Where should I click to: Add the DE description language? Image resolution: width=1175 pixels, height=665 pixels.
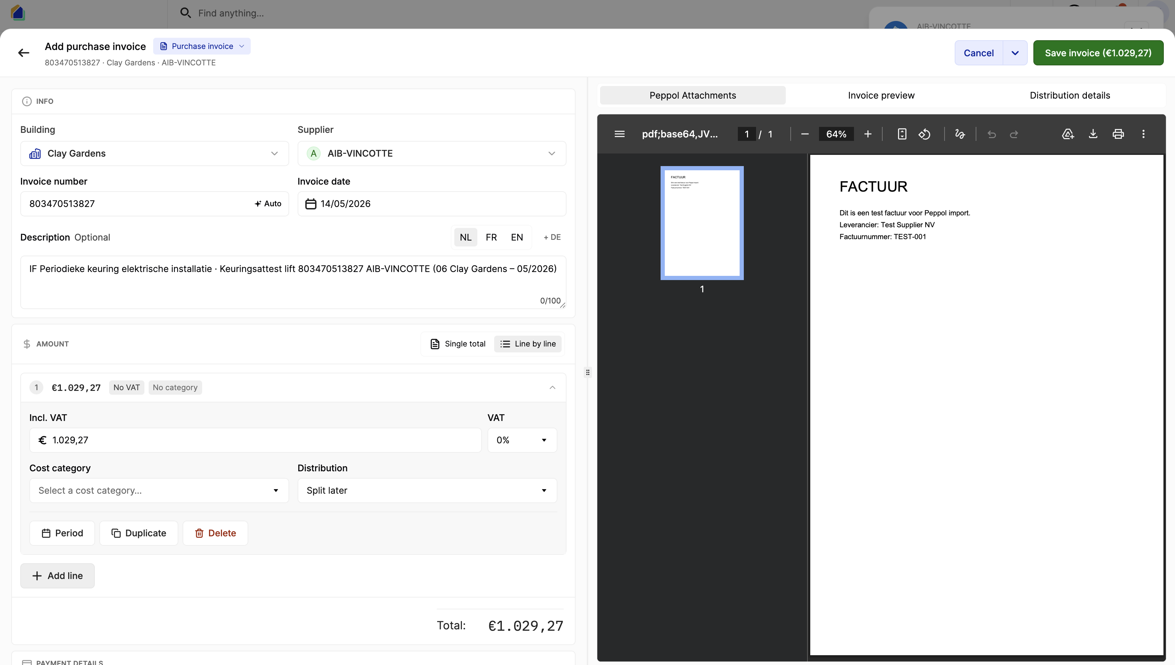pyautogui.click(x=552, y=237)
